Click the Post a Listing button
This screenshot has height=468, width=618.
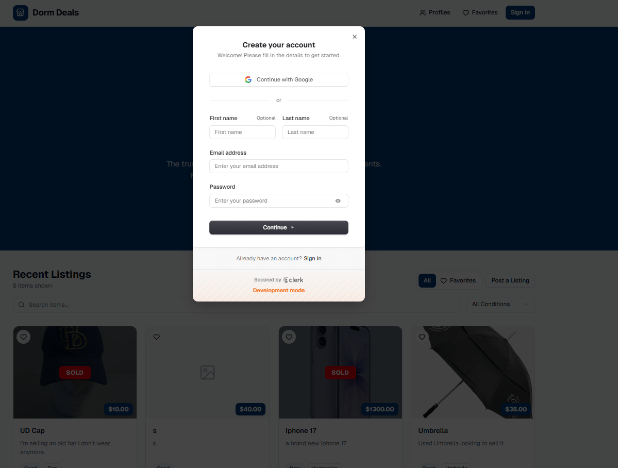510,281
